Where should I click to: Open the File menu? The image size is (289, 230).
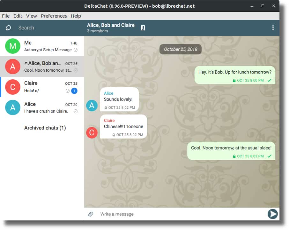point(6,16)
